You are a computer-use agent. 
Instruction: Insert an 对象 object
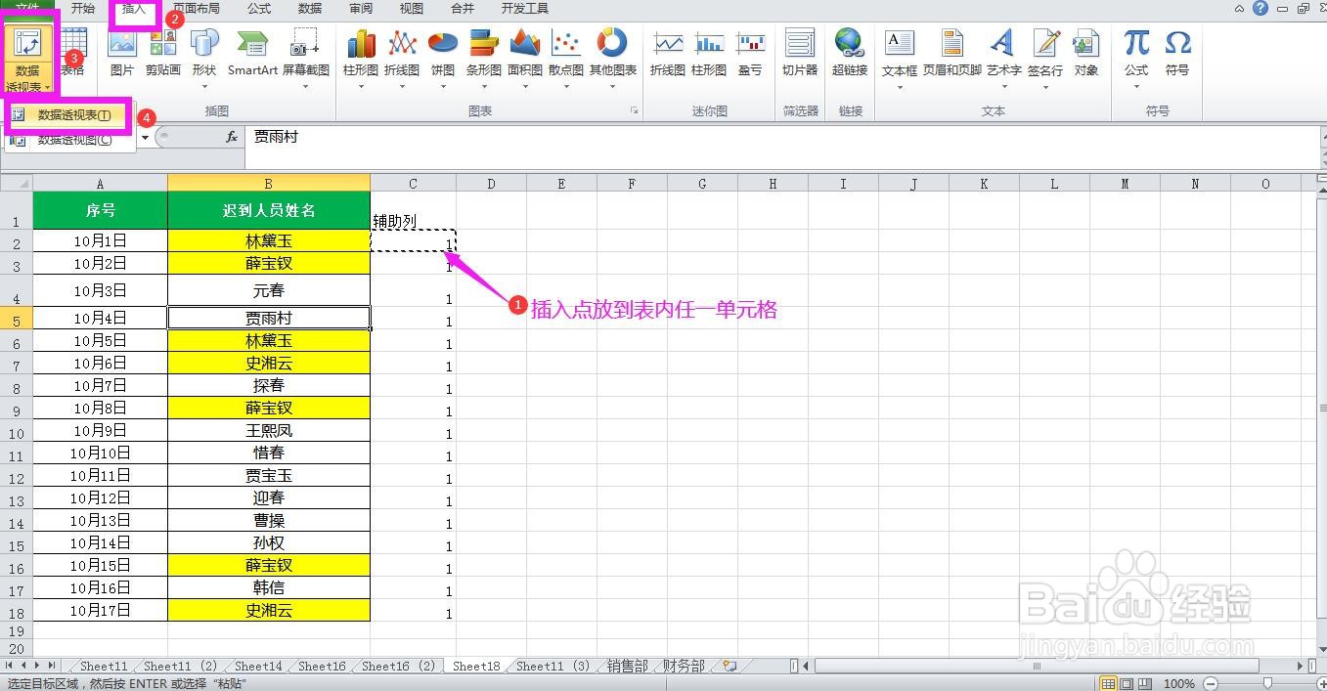[1086, 52]
